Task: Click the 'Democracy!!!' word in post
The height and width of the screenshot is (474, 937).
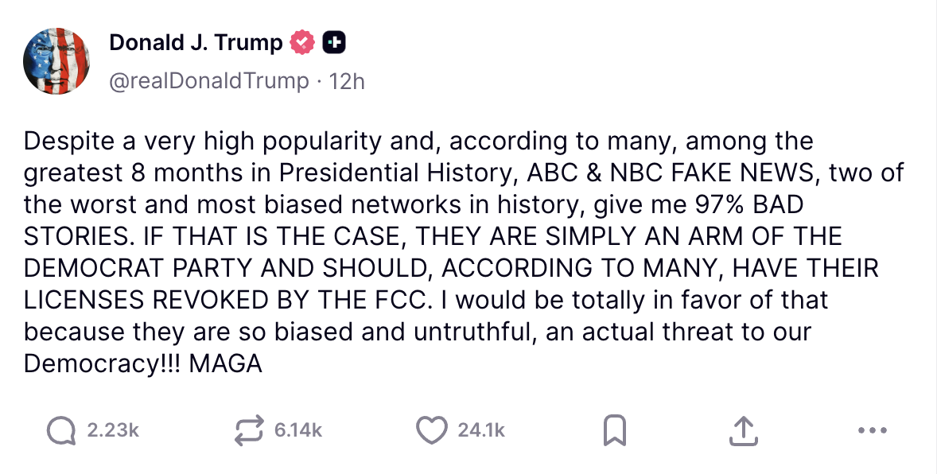Action: point(103,364)
